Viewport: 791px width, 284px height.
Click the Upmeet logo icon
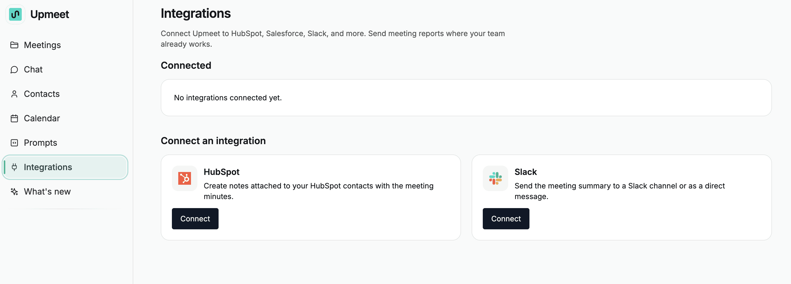(15, 14)
